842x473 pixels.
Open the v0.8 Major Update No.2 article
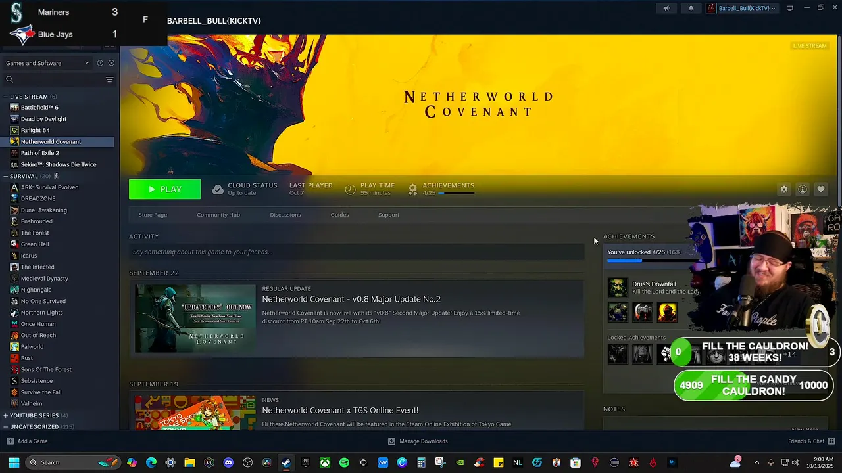pos(351,299)
